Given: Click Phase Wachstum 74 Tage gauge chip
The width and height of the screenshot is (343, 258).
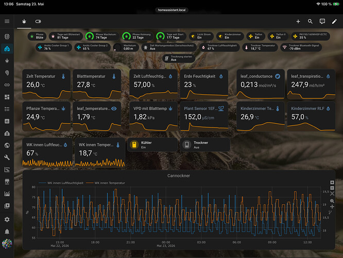Looking at the screenshot, I should click(x=102, y=36).
